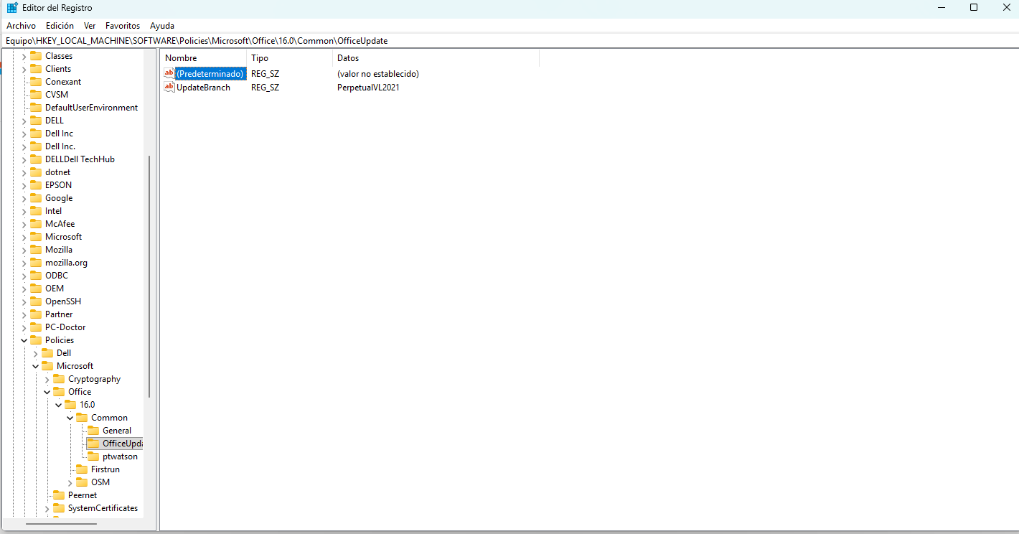Click inside the registry path address bar
Viewport: 1019px width, 534px height.
click(510, 41)
